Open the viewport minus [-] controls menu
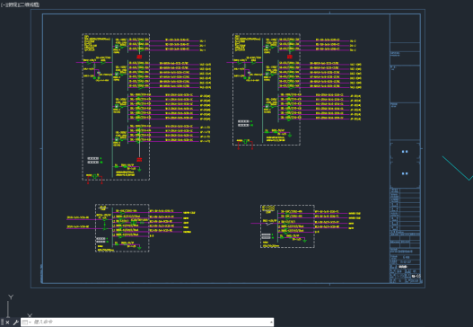The width and height of the screenshot is (473, 327). (x=2, y=4)
